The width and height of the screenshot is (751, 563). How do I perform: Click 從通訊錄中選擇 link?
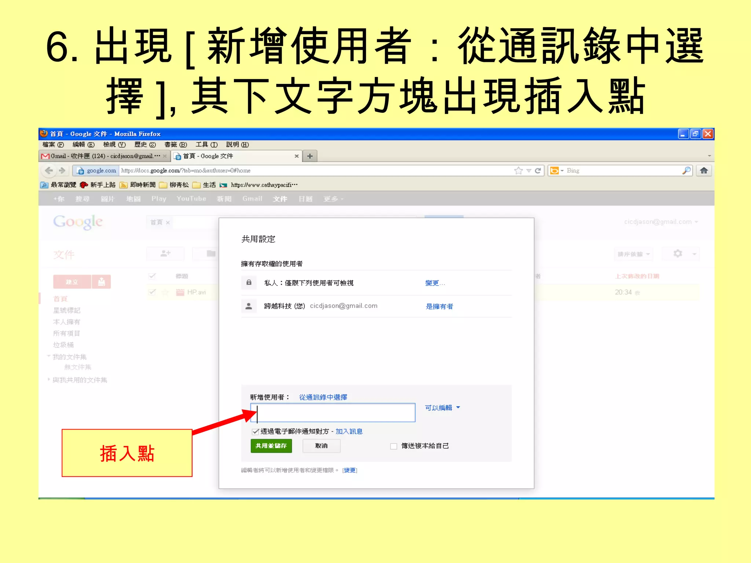323,397
